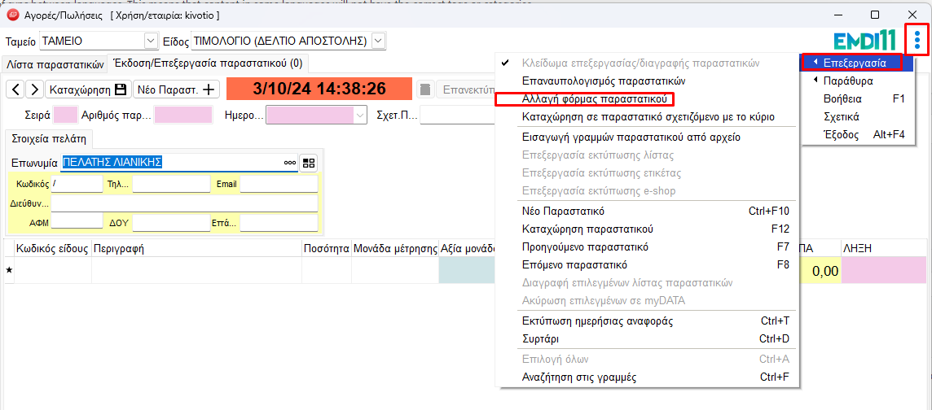The height and width of the screenshot is (410, 932).
Task: Go to previous document with left arrow
Action: (x=15, y=89)
